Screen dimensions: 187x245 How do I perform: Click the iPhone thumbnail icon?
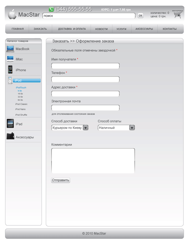click(10, 70)
